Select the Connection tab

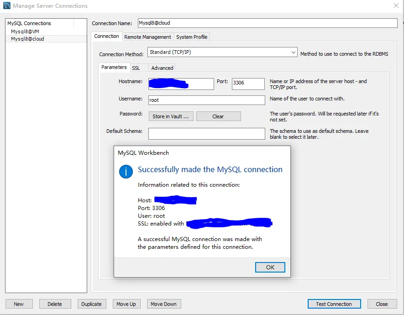[x=106, y=37]
